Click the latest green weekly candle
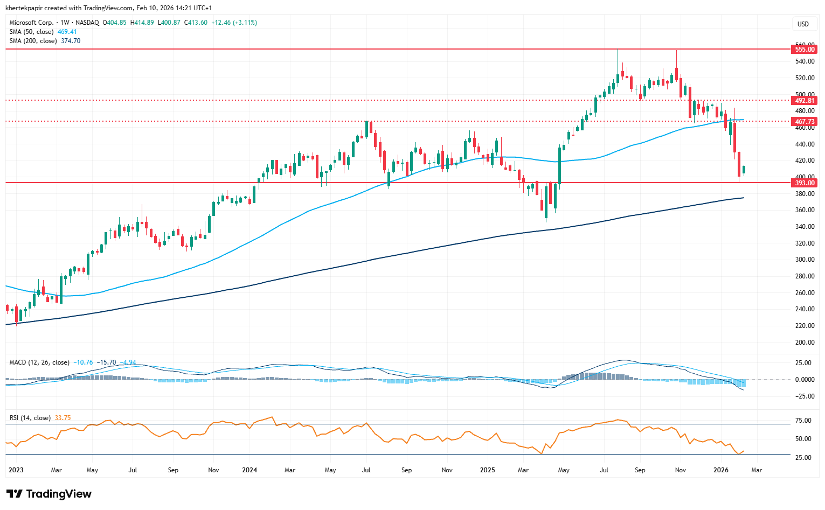The image size is (825, 510). [x=744, y=170]
